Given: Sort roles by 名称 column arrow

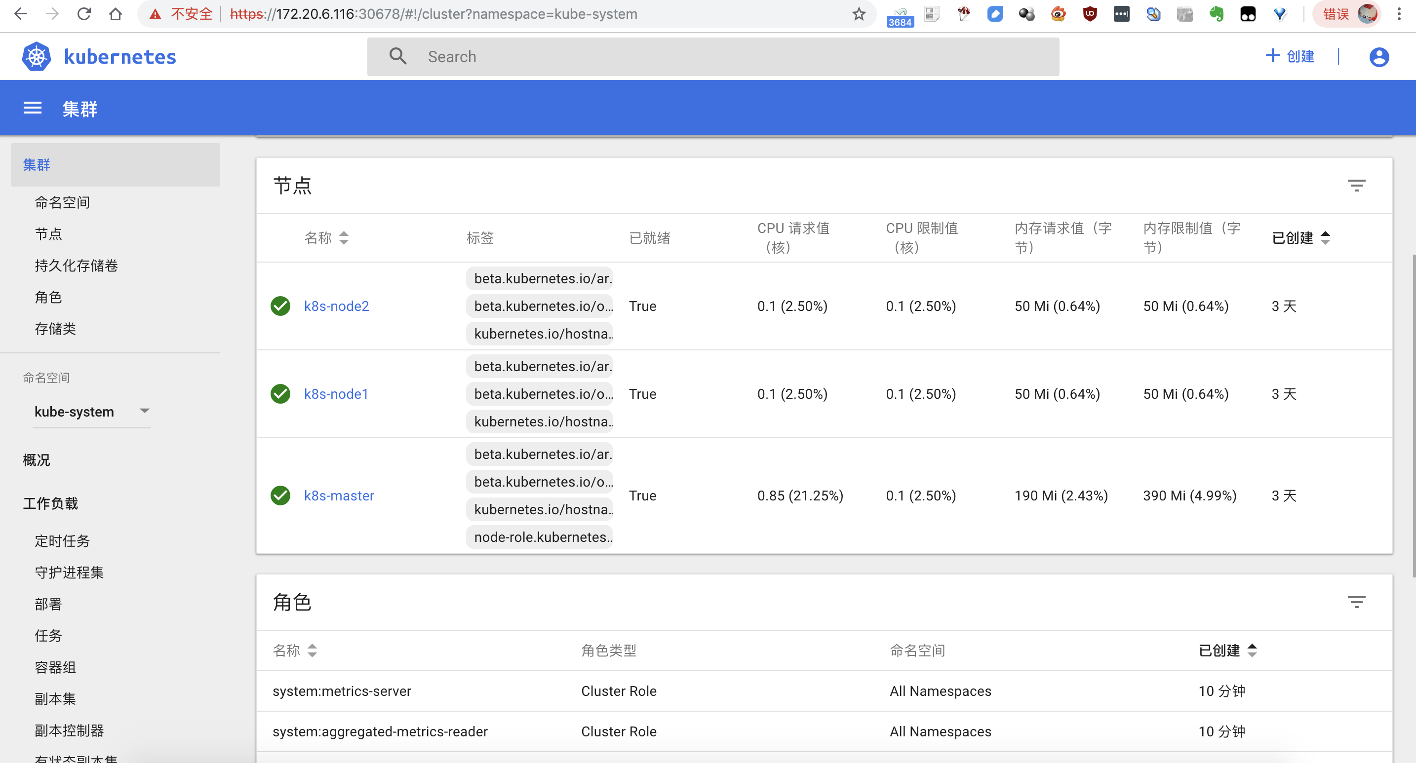Looking at the screenshot, I should tap(312, 650).
